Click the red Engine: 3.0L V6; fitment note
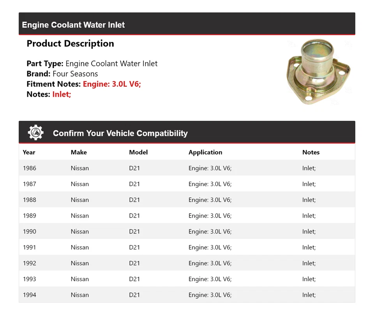The width and height of the screenshot is (374, 315). 112,84
